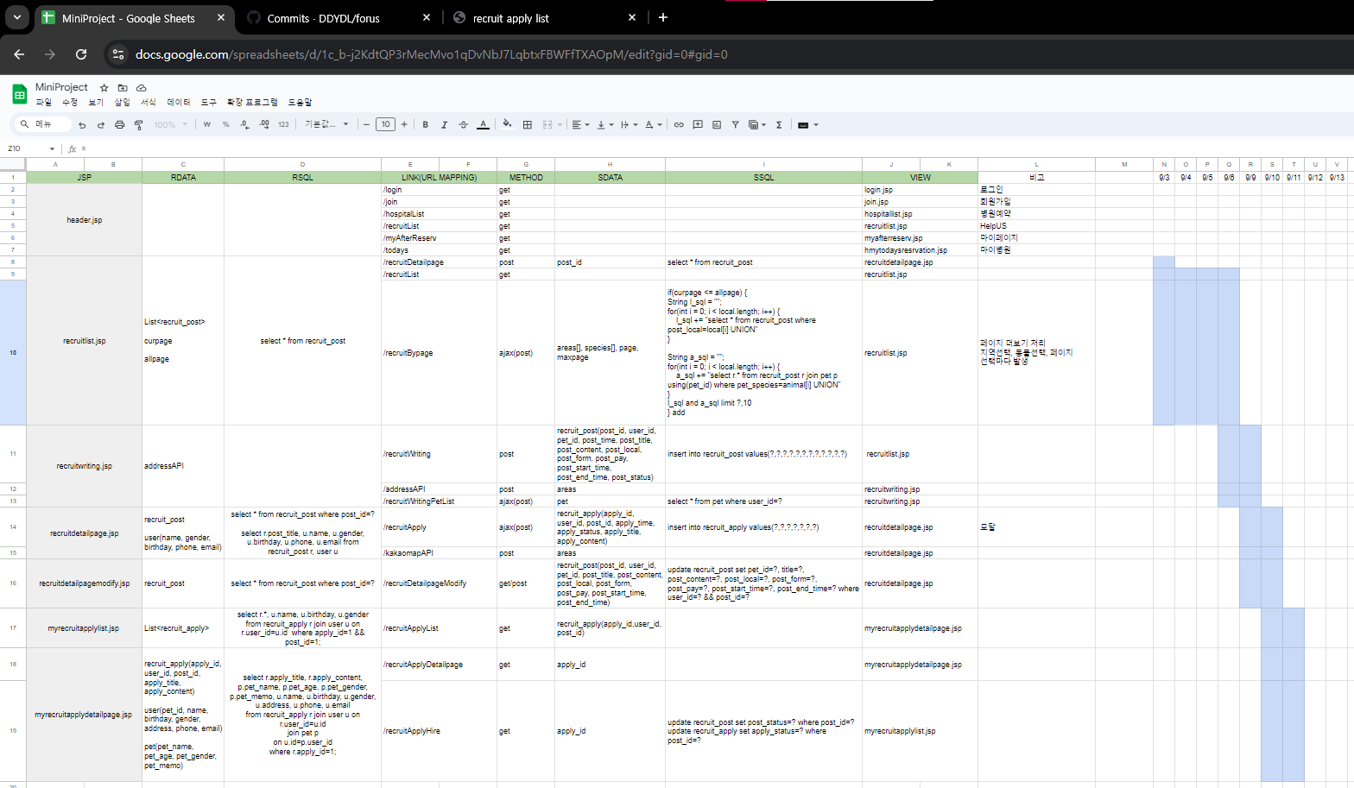Open the vertical align dropdown
Viewport: 1354px width, 788px height.
605,125
